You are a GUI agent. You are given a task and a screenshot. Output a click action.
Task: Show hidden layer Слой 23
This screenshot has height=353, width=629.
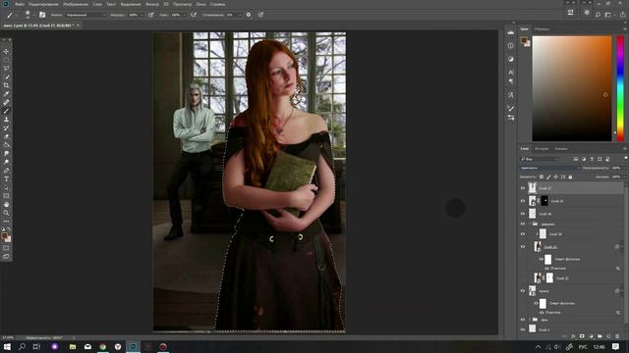(x=523, y=277)
